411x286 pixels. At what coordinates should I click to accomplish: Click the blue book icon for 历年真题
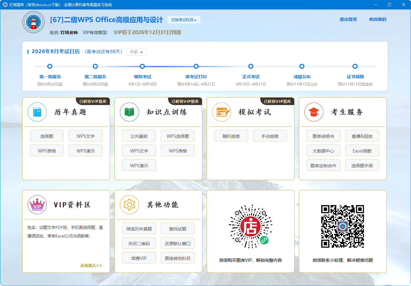(x=37, y=112)
